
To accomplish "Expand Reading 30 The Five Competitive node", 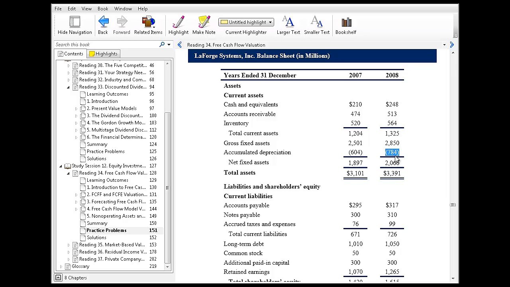I will [69, 65].
